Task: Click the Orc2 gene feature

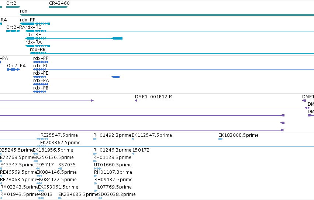Action: pos(13,7)
